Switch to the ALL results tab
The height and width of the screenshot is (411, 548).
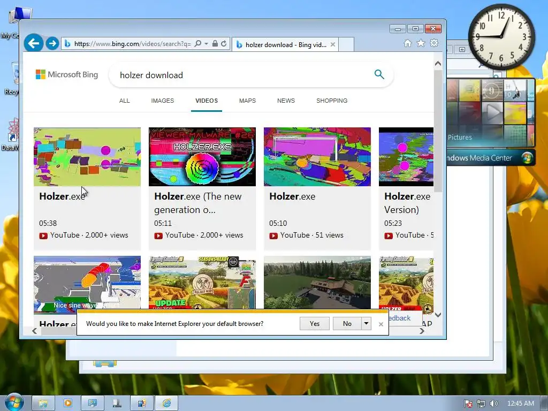point(124,101)
